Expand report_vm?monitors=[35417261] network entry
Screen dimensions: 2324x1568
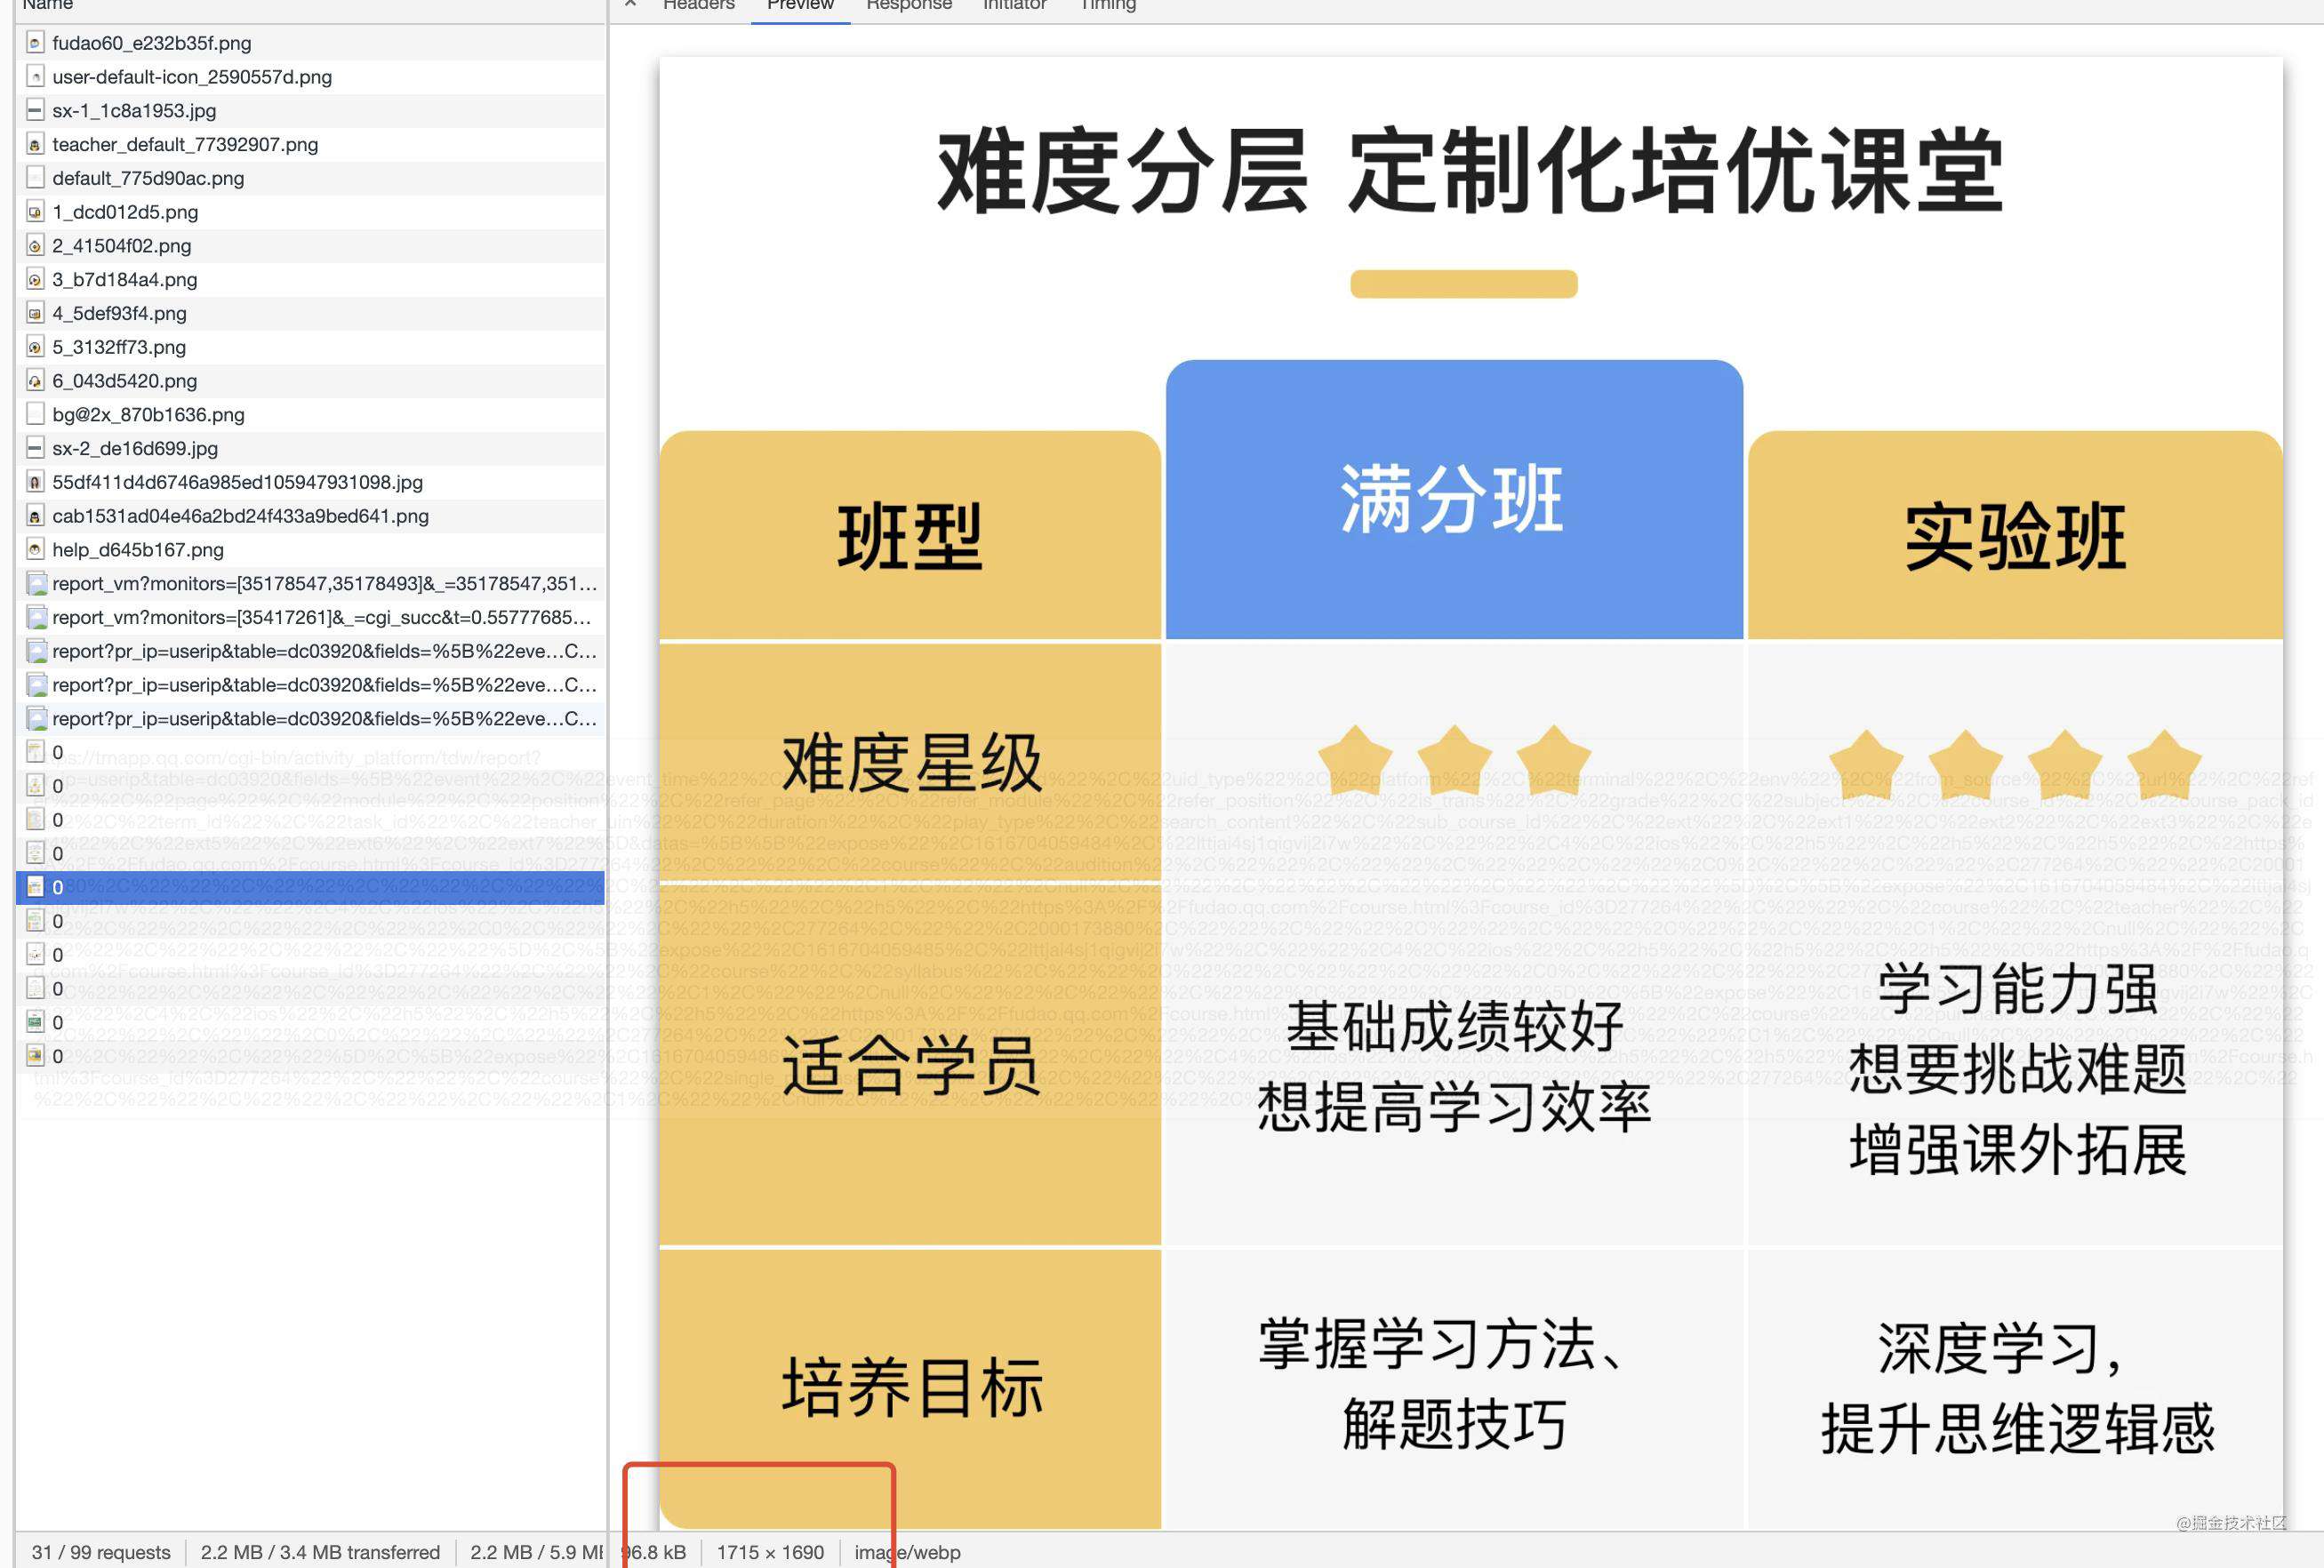[315, 616]
